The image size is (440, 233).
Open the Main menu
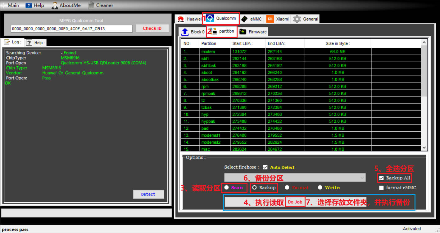point(13,5)
